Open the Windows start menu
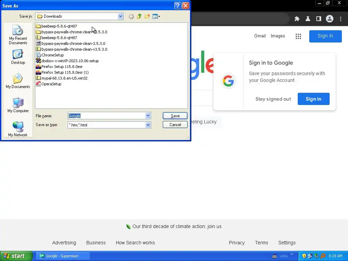Screen dimensions: 348x261 (16, 256)
